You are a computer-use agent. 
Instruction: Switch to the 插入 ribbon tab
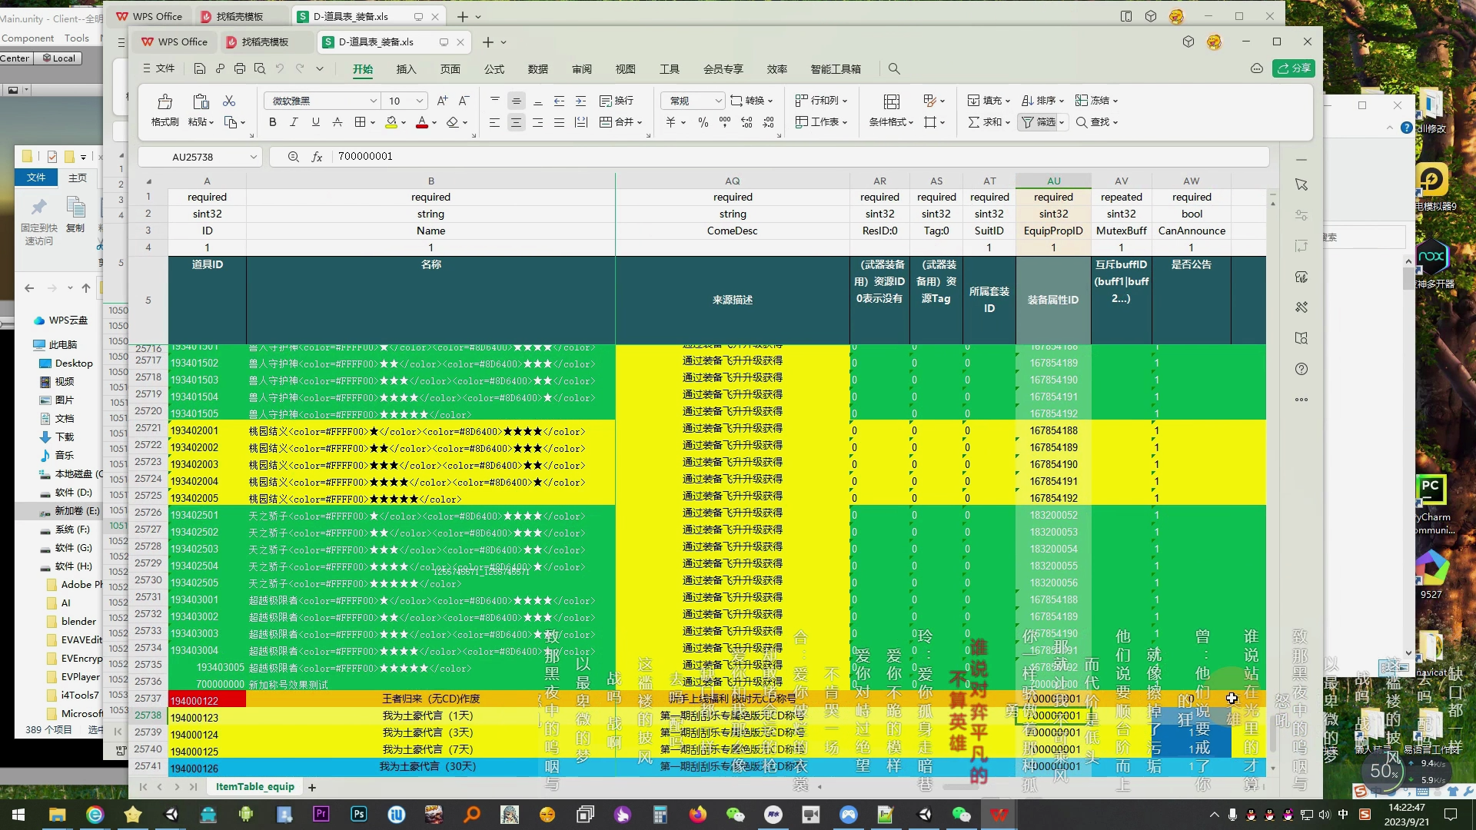coord(406,68)
